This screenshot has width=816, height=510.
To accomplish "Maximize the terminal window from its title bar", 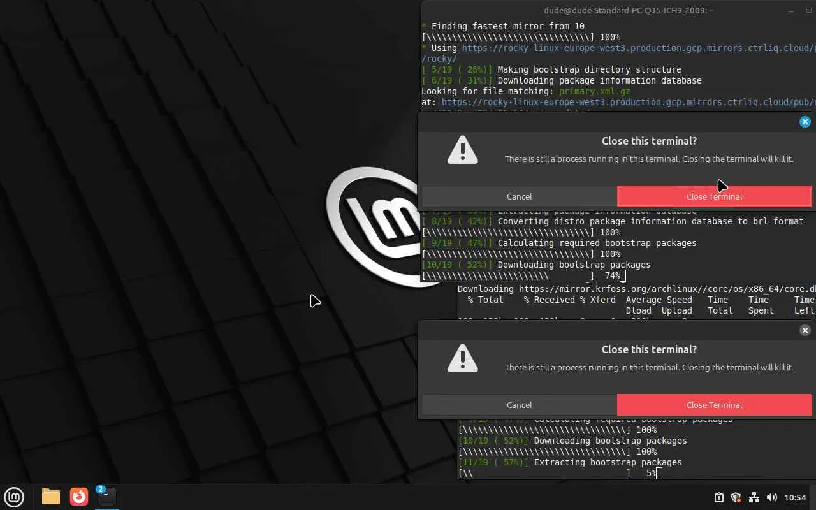I will pos(809,10).
